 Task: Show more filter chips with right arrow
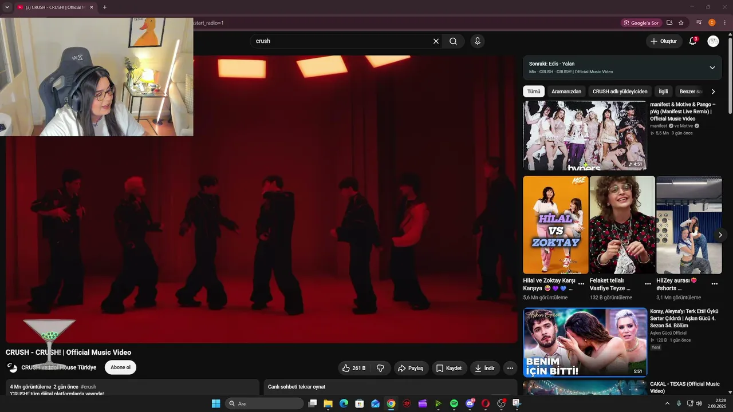pos(713,92)
